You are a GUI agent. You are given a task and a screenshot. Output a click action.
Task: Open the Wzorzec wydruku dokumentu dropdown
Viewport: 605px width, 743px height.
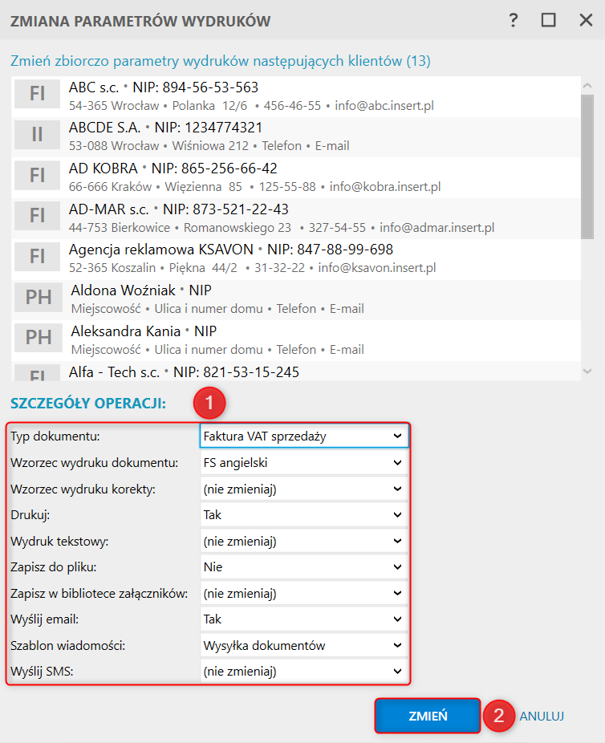304,462
